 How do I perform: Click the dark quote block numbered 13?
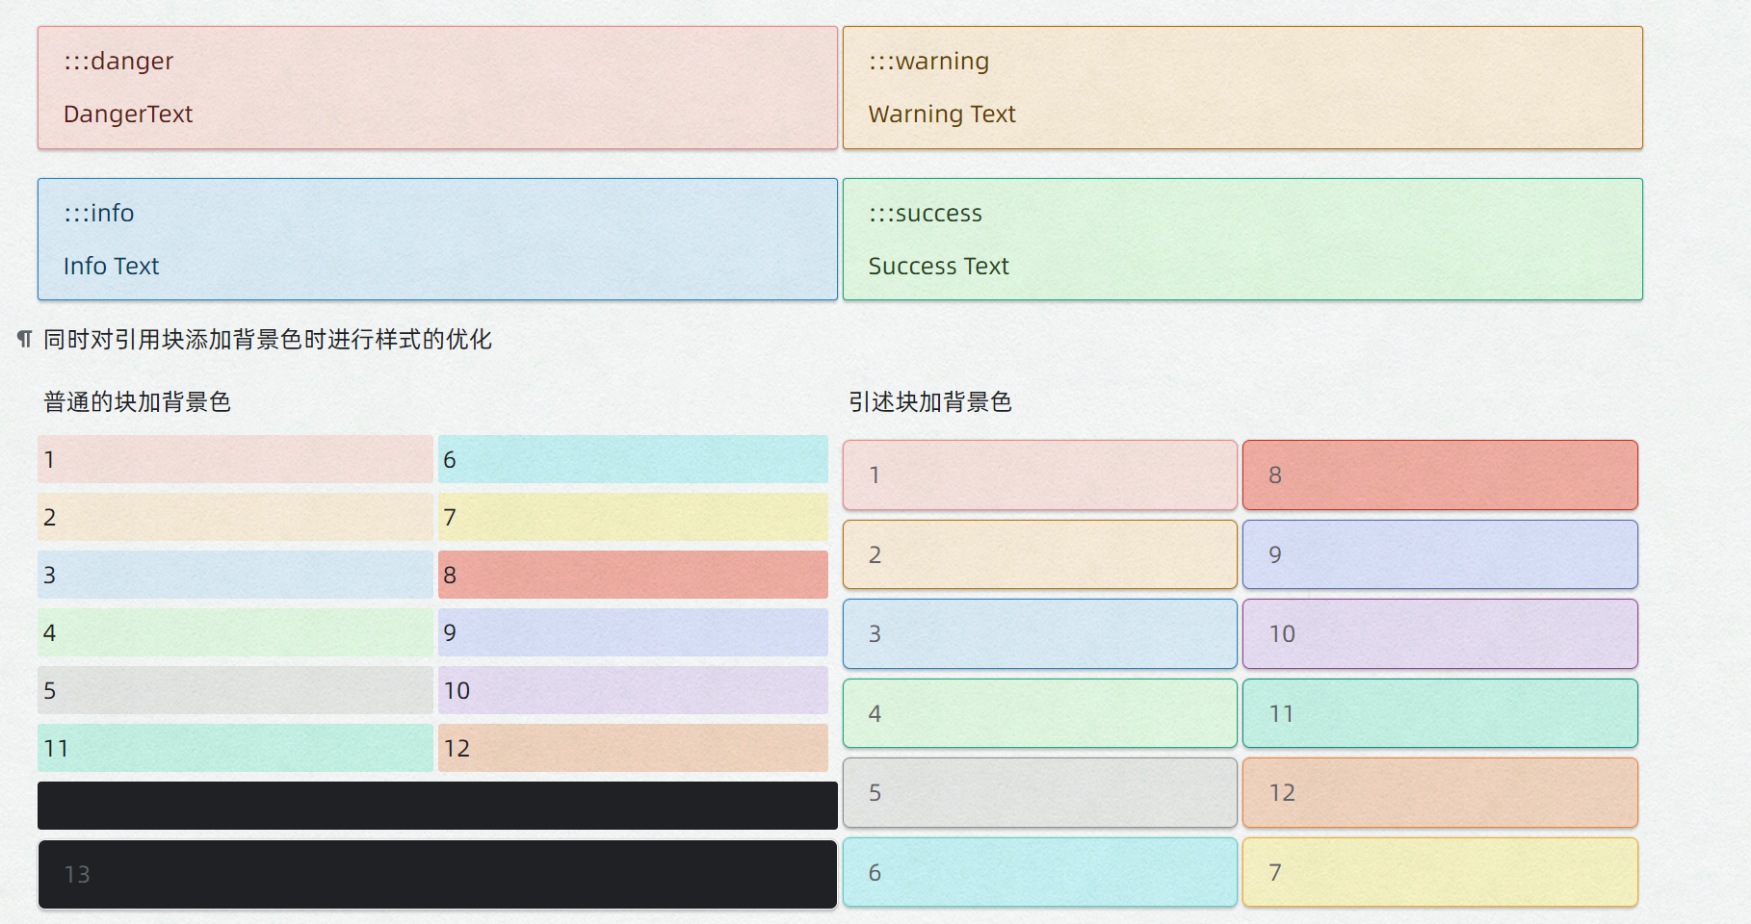[x=437, y=874]
